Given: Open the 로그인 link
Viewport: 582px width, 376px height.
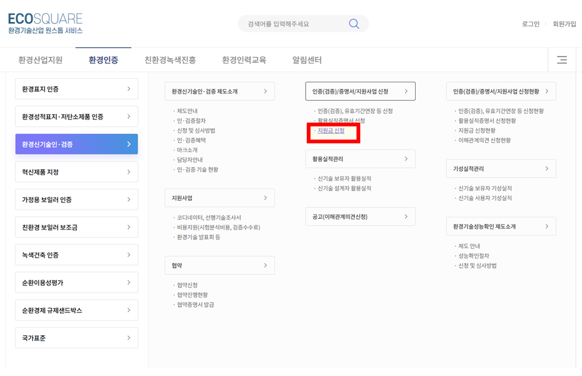Looking at the screenshot, I should (530, 23).
